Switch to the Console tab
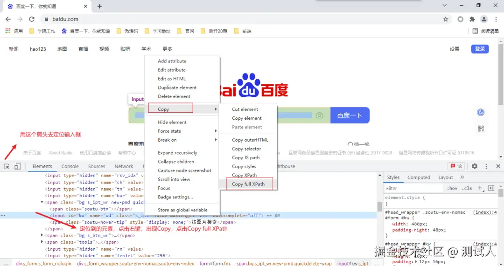Image resolution: width=504 pixels, height=266 pixels. 70,166
